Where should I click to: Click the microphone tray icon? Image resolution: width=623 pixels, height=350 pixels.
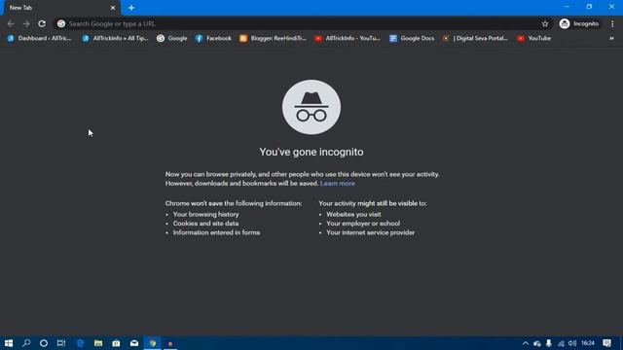tap(549, 343)
